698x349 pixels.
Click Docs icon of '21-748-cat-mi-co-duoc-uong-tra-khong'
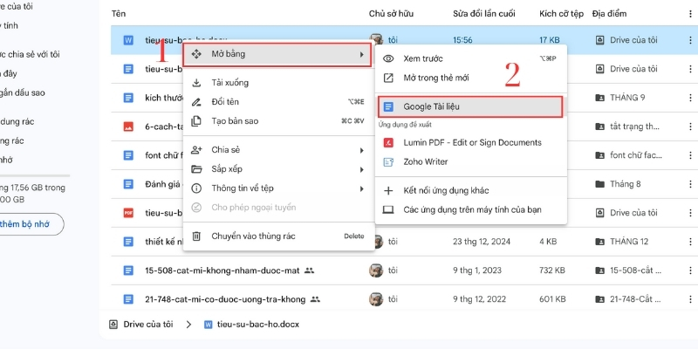pos(128,299)
